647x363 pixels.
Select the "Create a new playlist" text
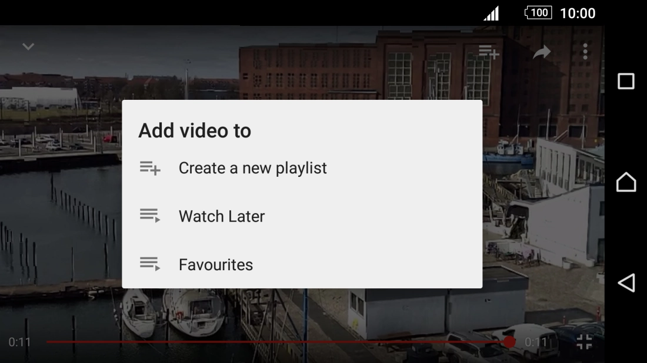click(x=252, y=168)
